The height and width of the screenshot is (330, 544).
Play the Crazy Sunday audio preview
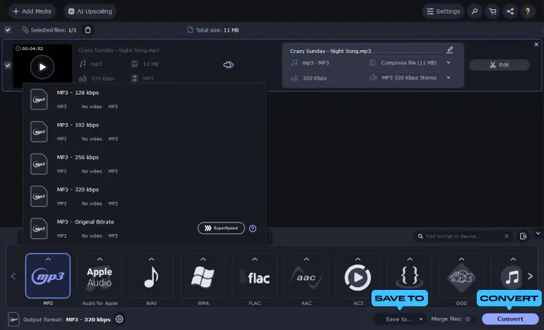(x=42, y=67)
